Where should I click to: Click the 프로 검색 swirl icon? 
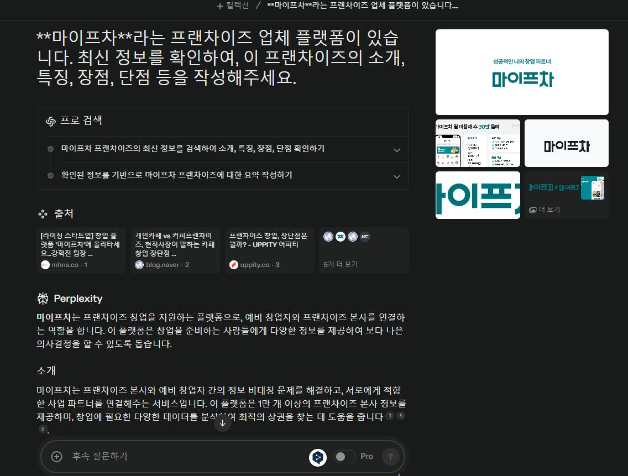(50, 121)
